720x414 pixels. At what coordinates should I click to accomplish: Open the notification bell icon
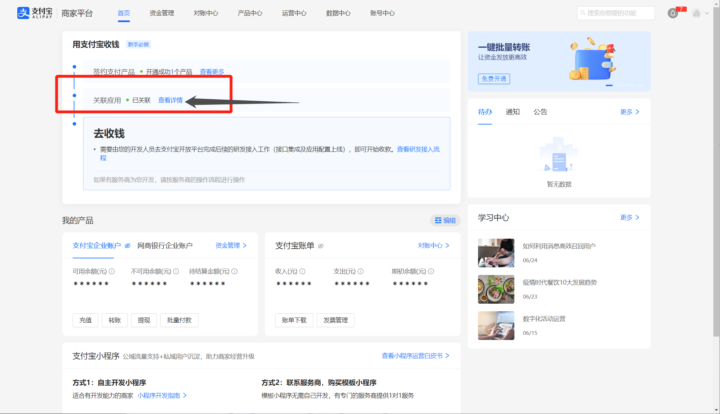[673, 13]
